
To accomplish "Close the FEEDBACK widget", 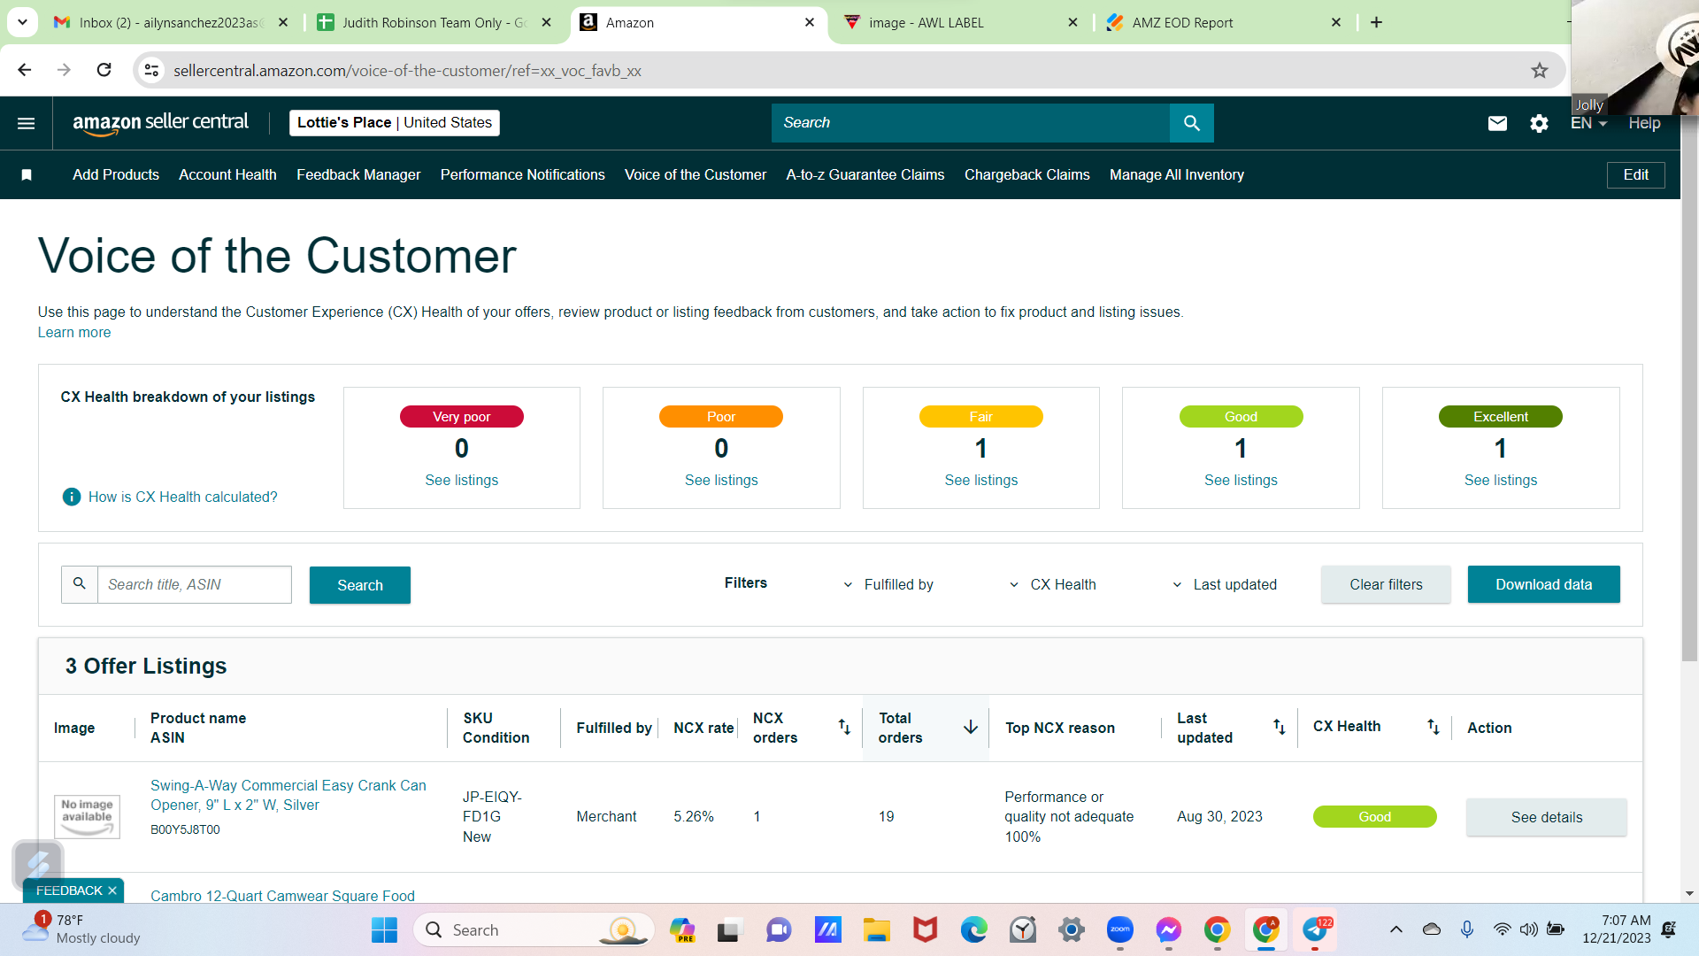I will click(112, 890).
